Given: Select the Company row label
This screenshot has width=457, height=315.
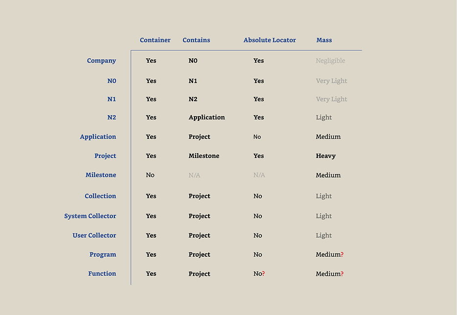Looking at the screenshot, I should pyautogui.click(x=102, y=61).
